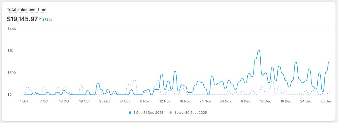Click the $0 y-axis label
Screen dimensions: 338x123
pos(10,95)
